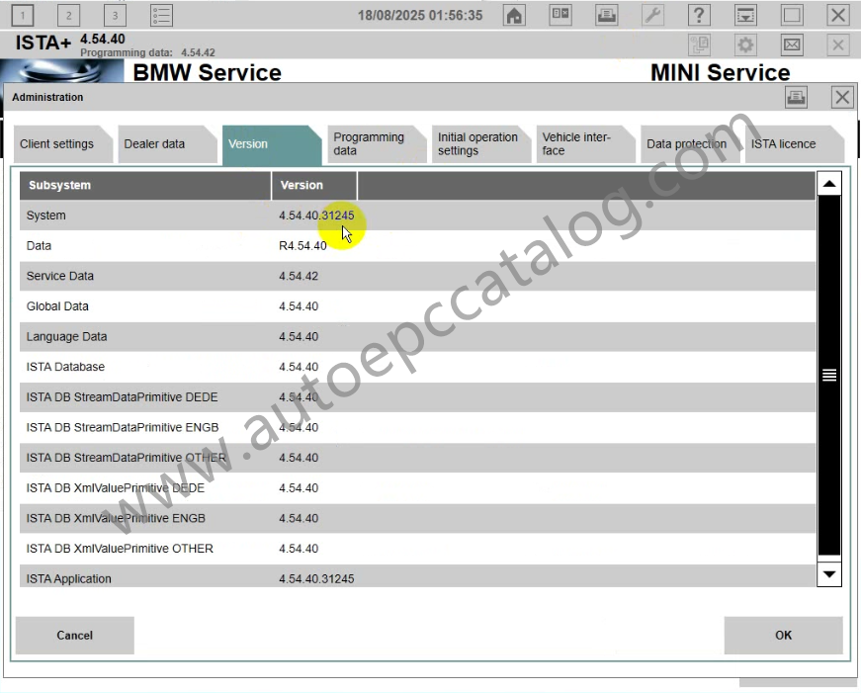Select ISTA DB XmlValuePrimitive DEDE row
This screenshot has height=693, width=861.
[x=417, y=487]
